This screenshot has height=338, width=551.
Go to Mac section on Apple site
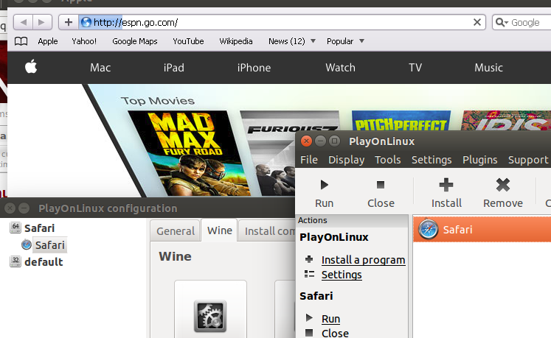100,68
